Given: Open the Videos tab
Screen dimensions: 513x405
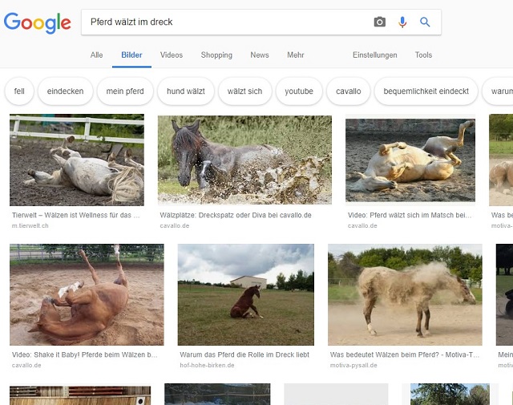Looking at the screenshot, I should coord(172,55).
